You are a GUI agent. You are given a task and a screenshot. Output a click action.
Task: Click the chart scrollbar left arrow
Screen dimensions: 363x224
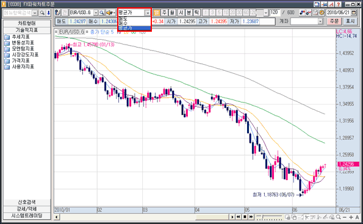tap(57, 217)
